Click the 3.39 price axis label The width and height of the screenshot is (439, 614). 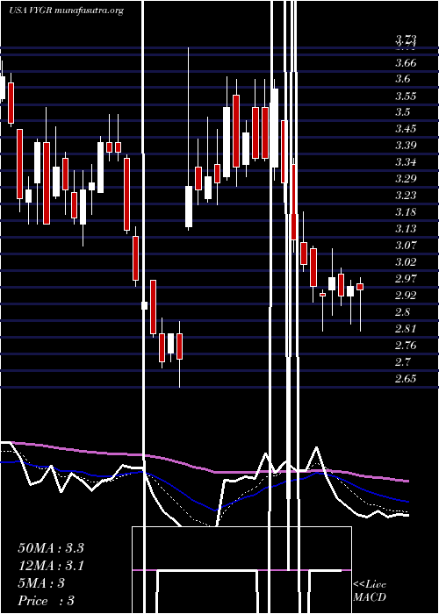(406, 146)
